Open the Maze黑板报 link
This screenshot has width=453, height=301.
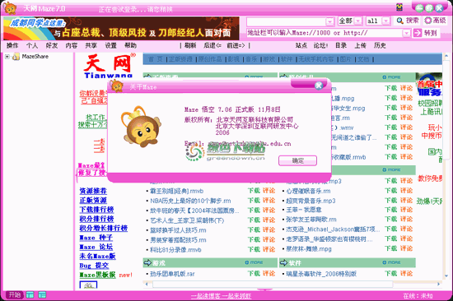coord(97,275)
